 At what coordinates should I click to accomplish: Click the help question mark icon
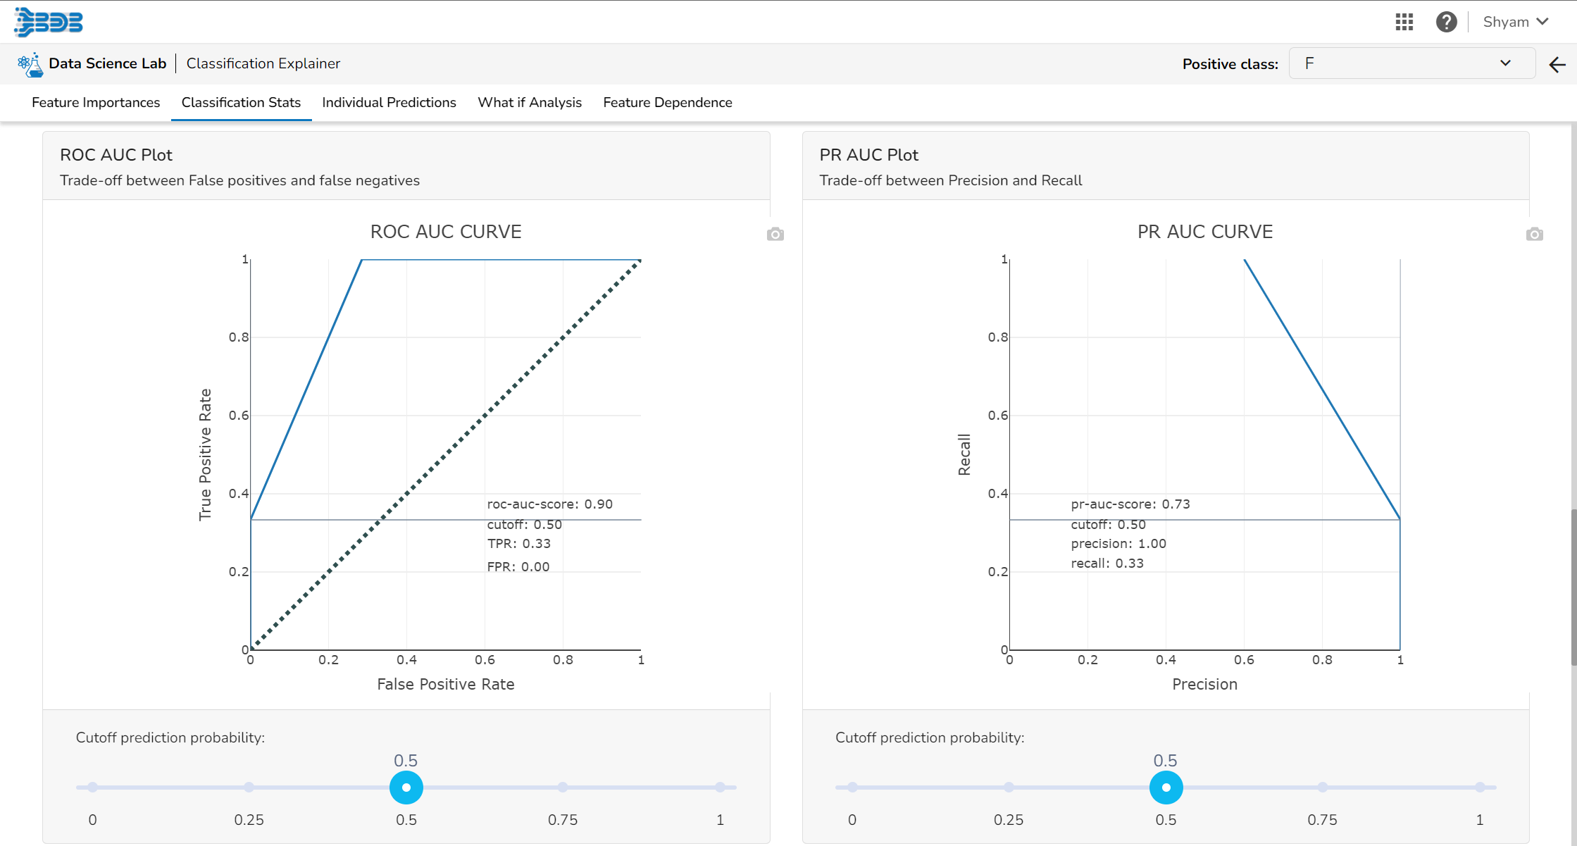point(1446,22)
